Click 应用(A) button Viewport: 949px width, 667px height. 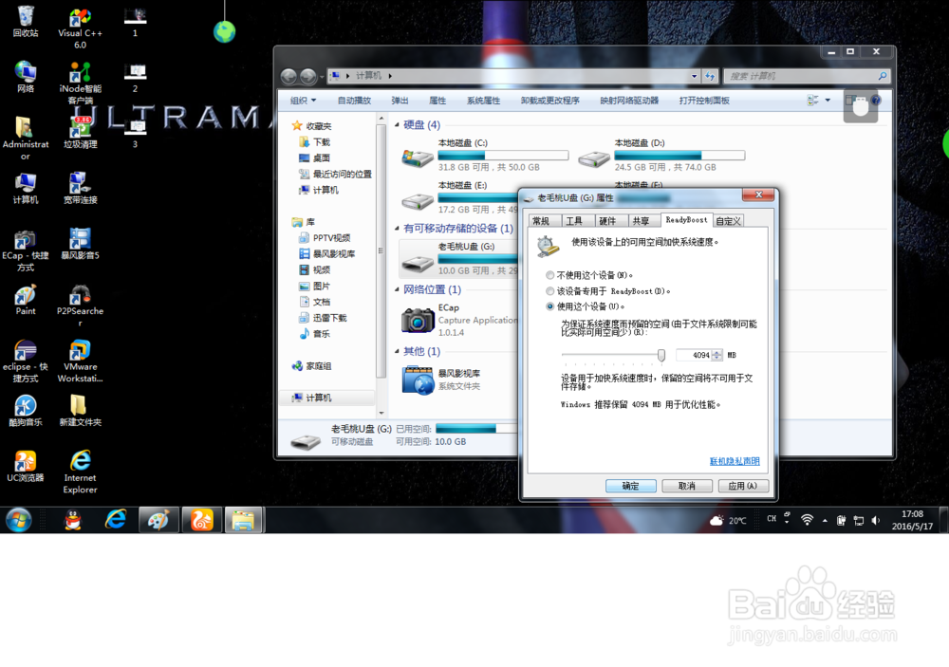(743, 486)
